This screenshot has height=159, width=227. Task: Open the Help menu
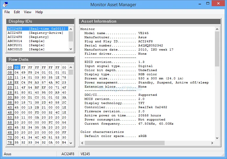pos(39,12)
